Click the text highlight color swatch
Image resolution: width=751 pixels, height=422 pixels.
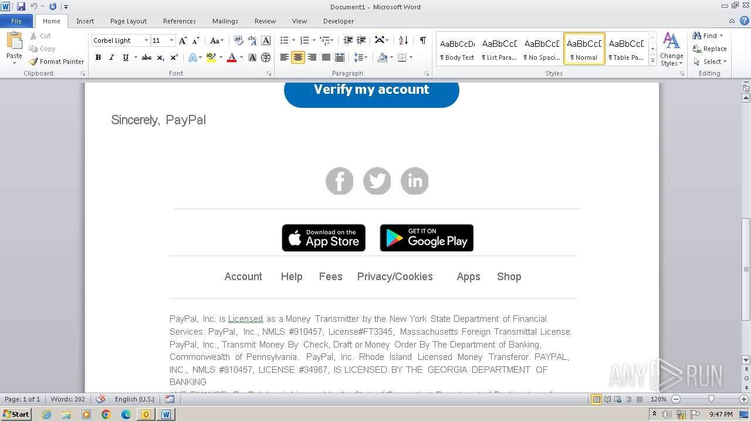[x=211, y=57]
